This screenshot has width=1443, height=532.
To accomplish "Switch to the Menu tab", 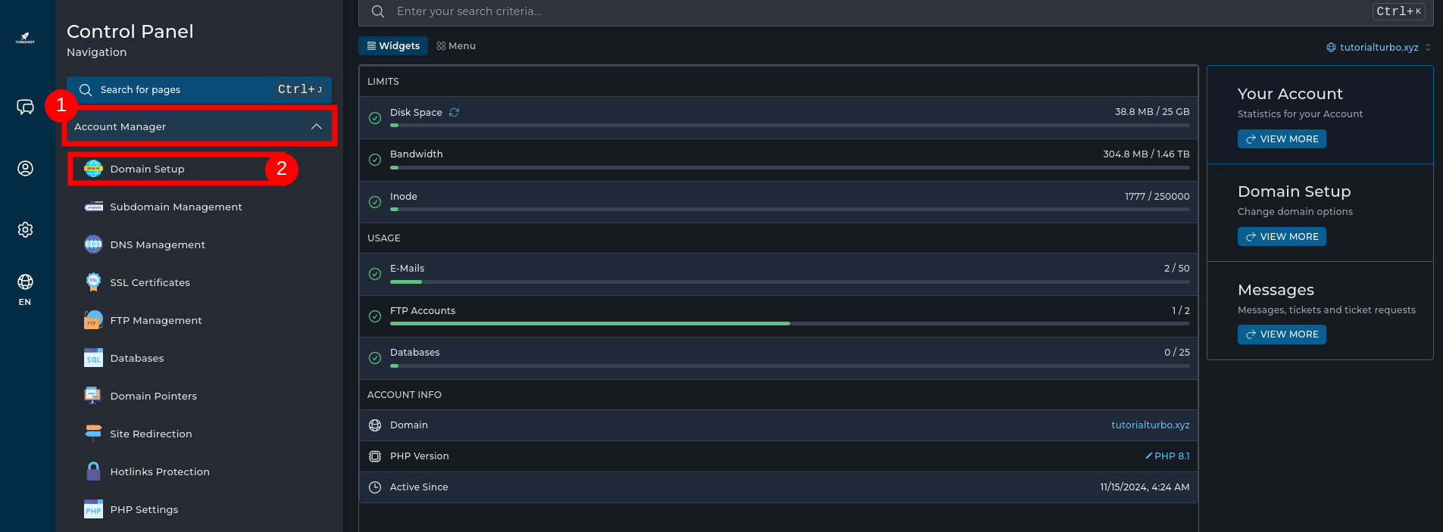I will pyautogui.click(x=456, y=46).
